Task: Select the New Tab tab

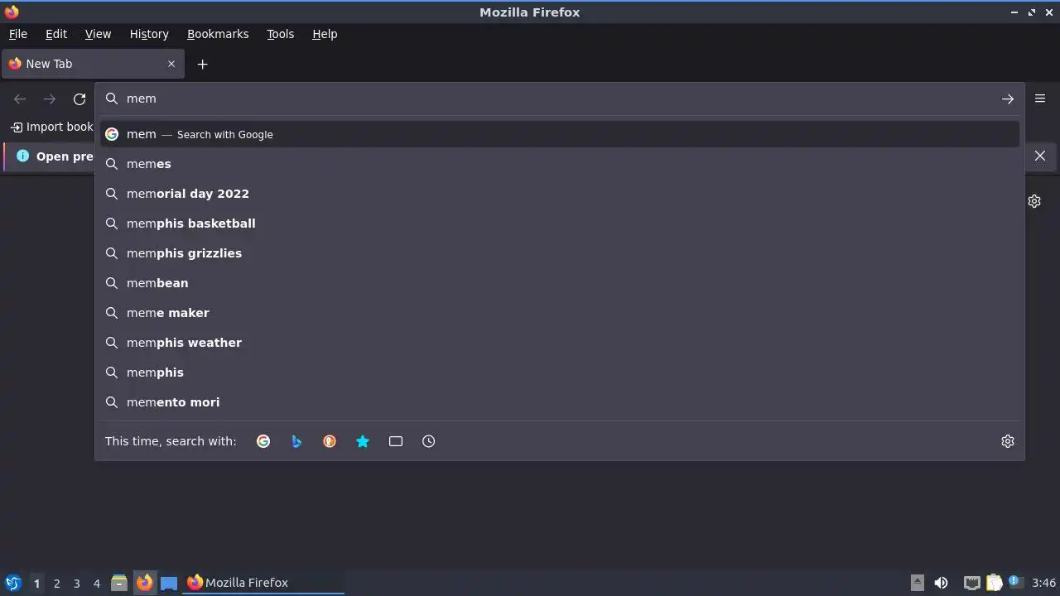Action: [x=92, y=64]
